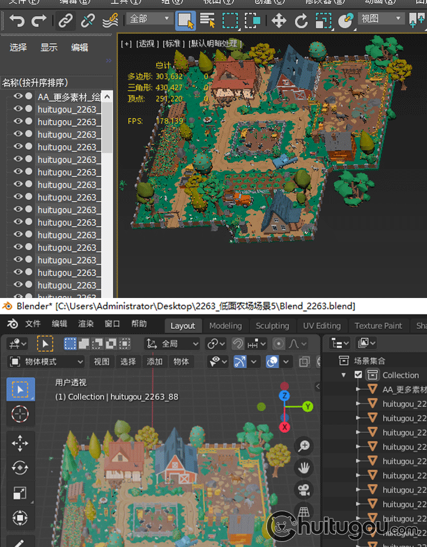Select Blender's Rotate tool

20,468
